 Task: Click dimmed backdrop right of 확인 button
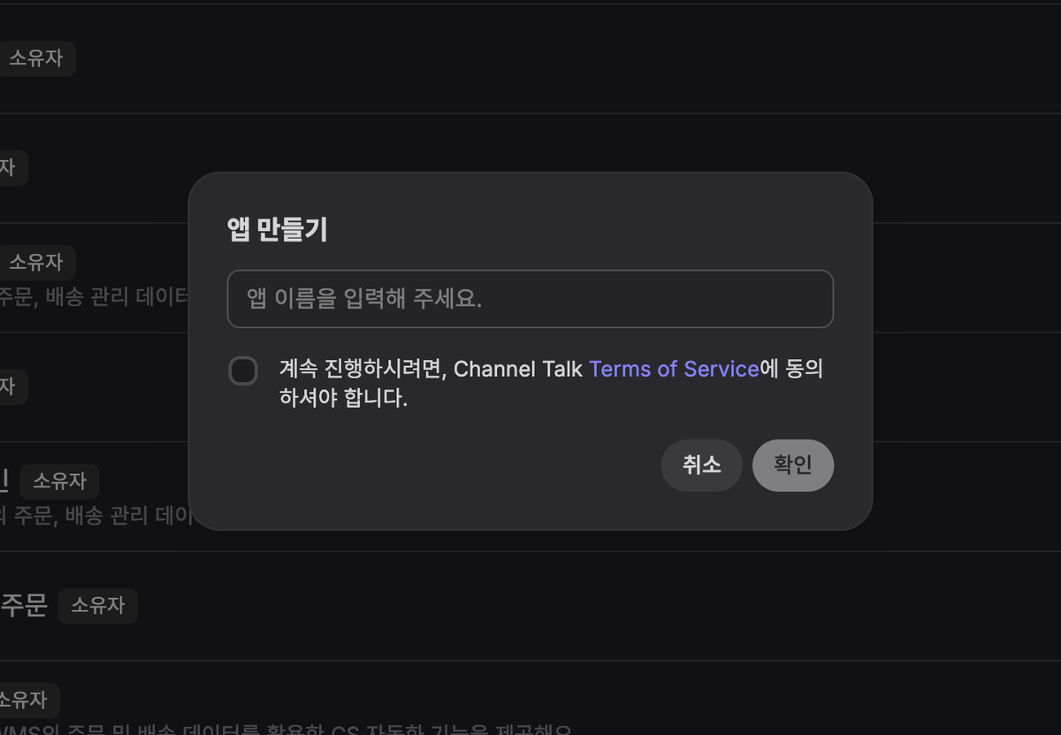pyautogui.click(x=964, y=465)
